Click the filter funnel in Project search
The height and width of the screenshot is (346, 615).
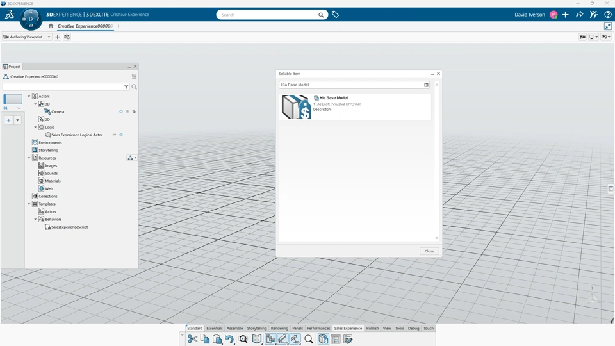pos(126,86)
